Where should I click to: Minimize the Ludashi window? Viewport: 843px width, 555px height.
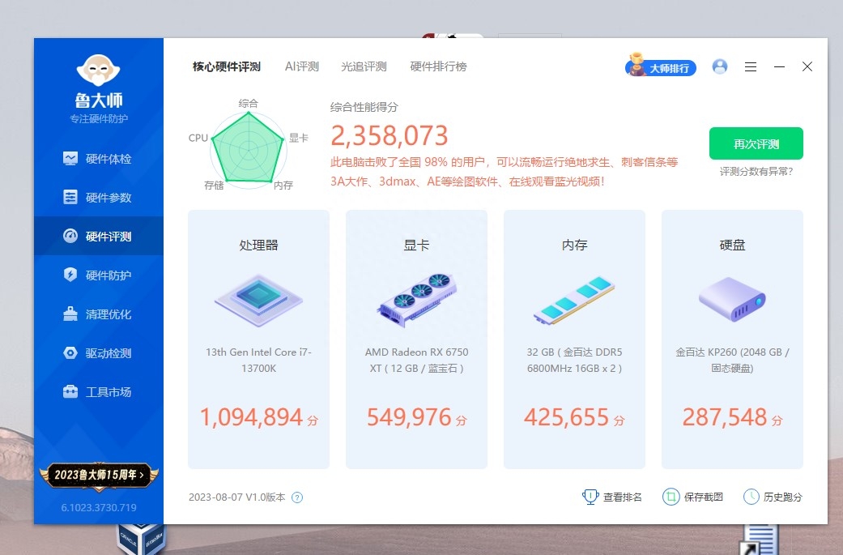click(x=779, y=66)
